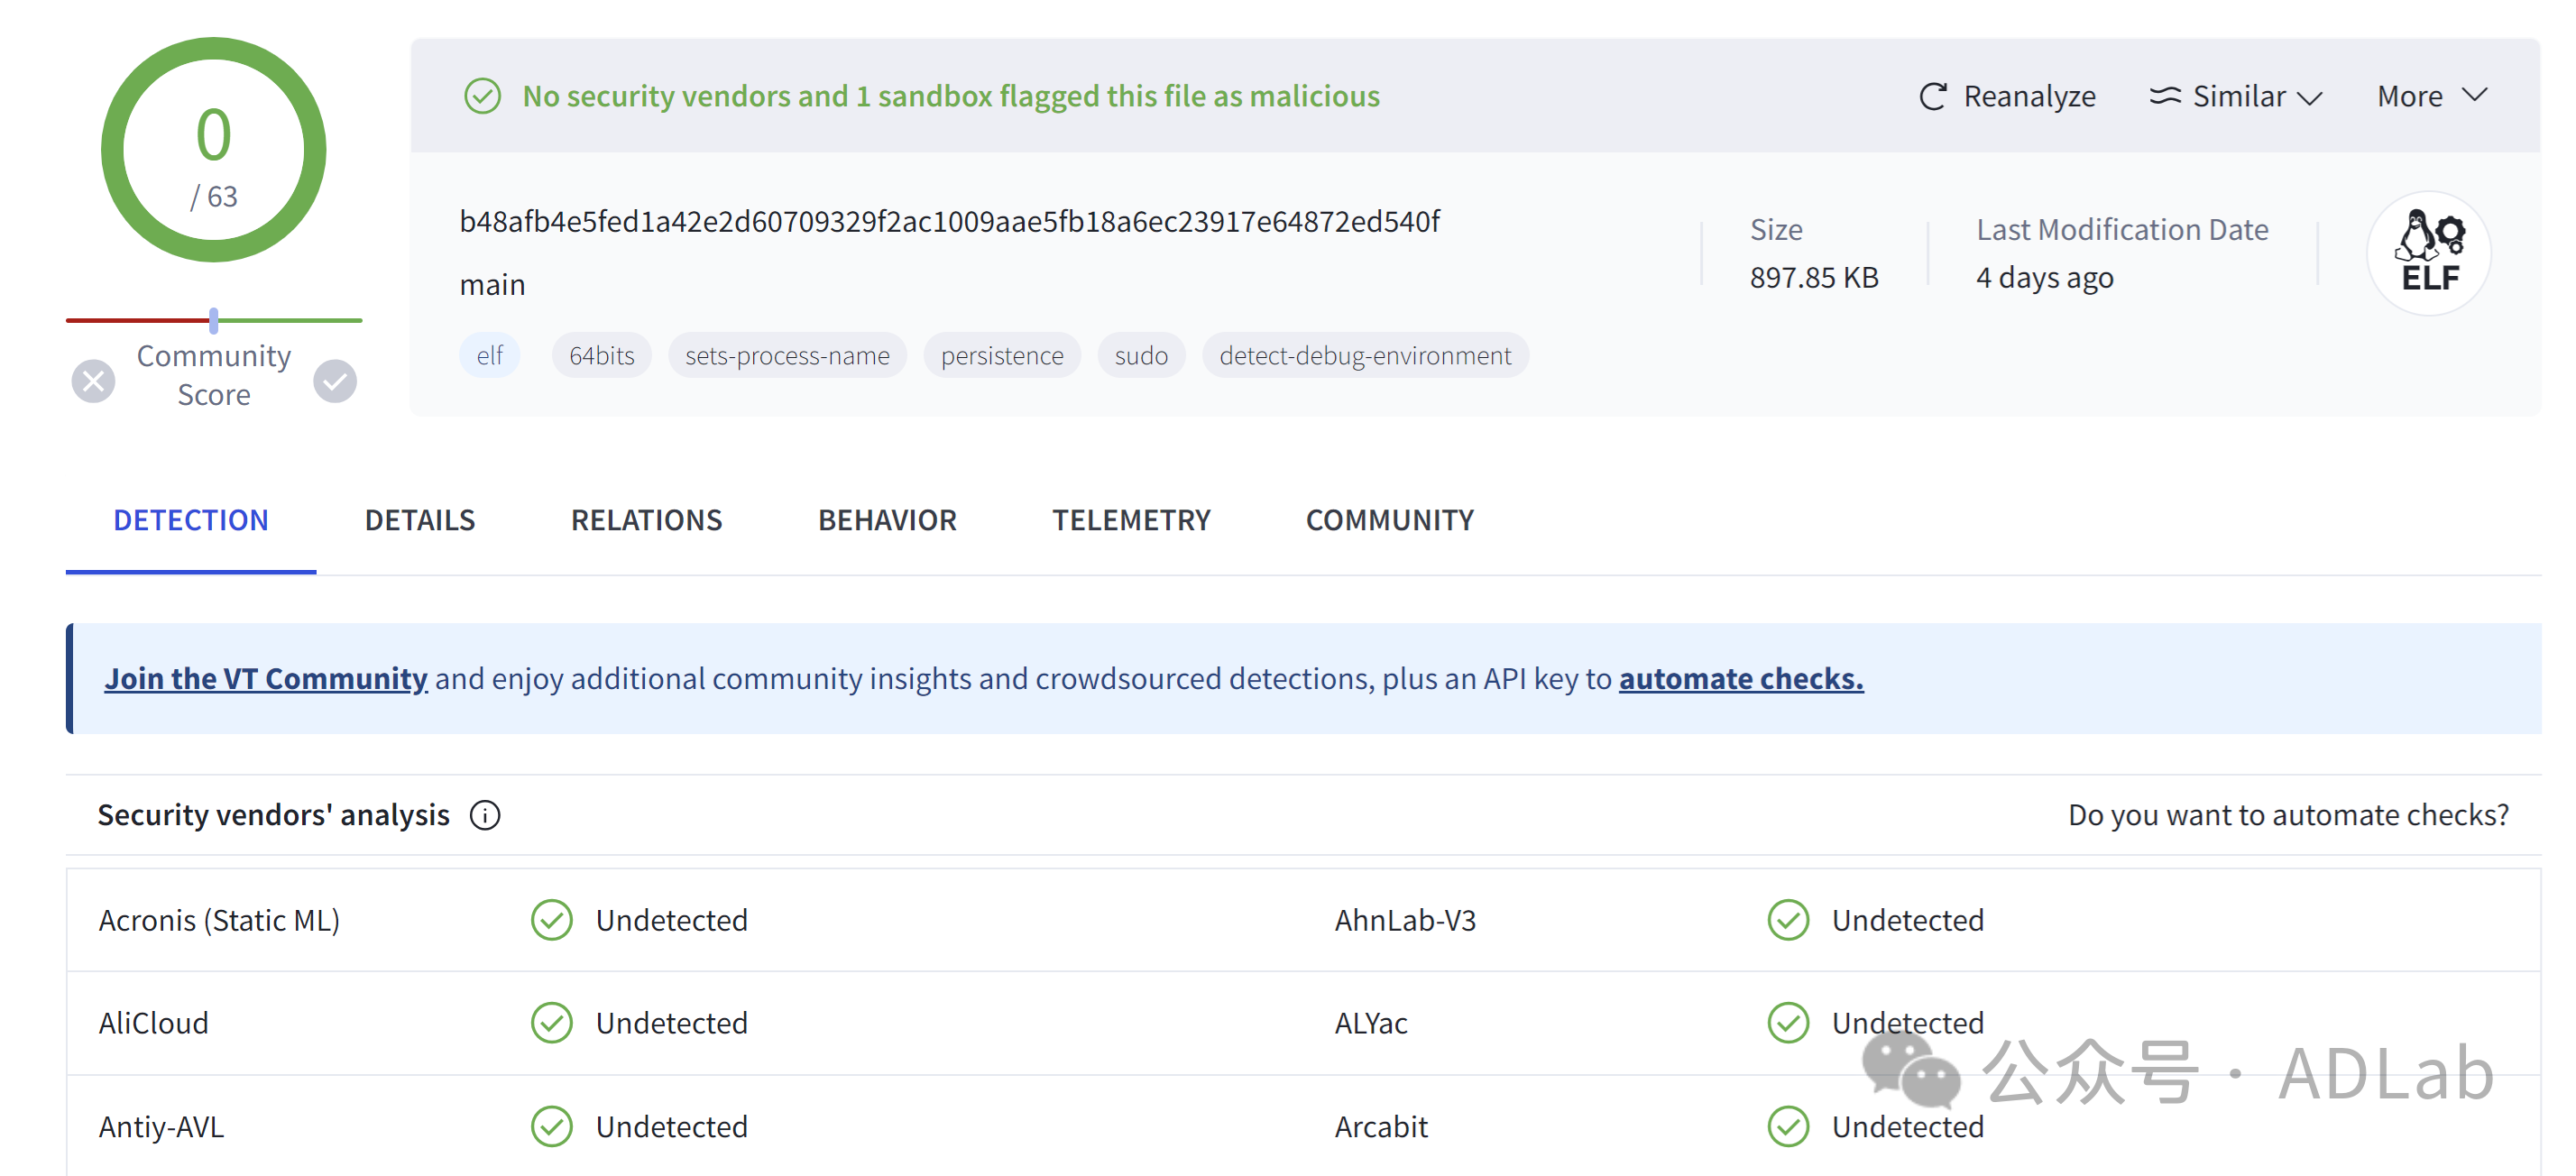This screenshot has height=1176, width=2576.
Task: Expand the Similar dropdown chevron
Action: 2309,97
